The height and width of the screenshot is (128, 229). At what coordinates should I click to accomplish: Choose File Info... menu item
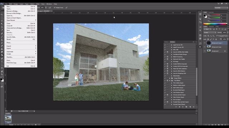[21, 57]
